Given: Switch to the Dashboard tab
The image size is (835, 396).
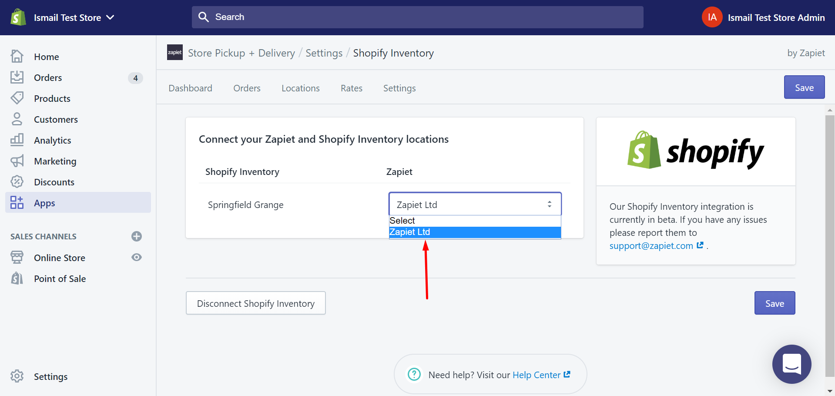Looking at the screenshot, I should [190, 88].
